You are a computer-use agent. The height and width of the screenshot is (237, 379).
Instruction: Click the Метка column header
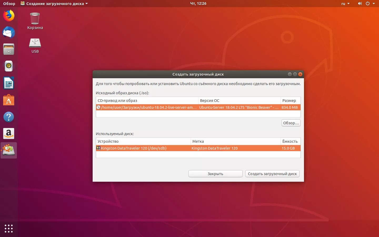236,141
